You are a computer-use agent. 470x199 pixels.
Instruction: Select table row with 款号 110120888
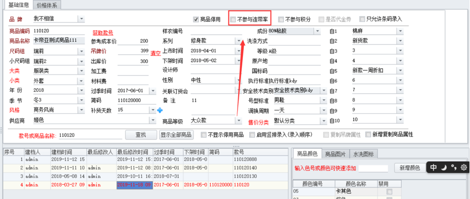[x=146, y=160]
